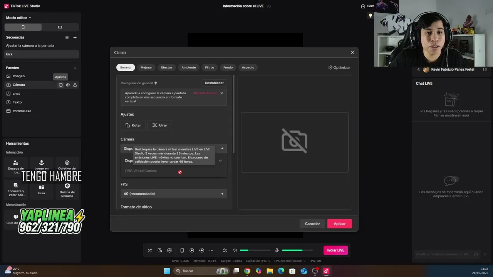The width and height of the screenshot is (493, 277).
Task: Open Google Chrome from the taskbar
Action: click(247, 271)
